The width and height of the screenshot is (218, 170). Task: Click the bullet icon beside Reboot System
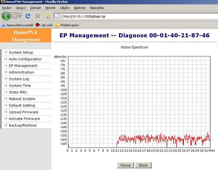(x=6, y=99)
